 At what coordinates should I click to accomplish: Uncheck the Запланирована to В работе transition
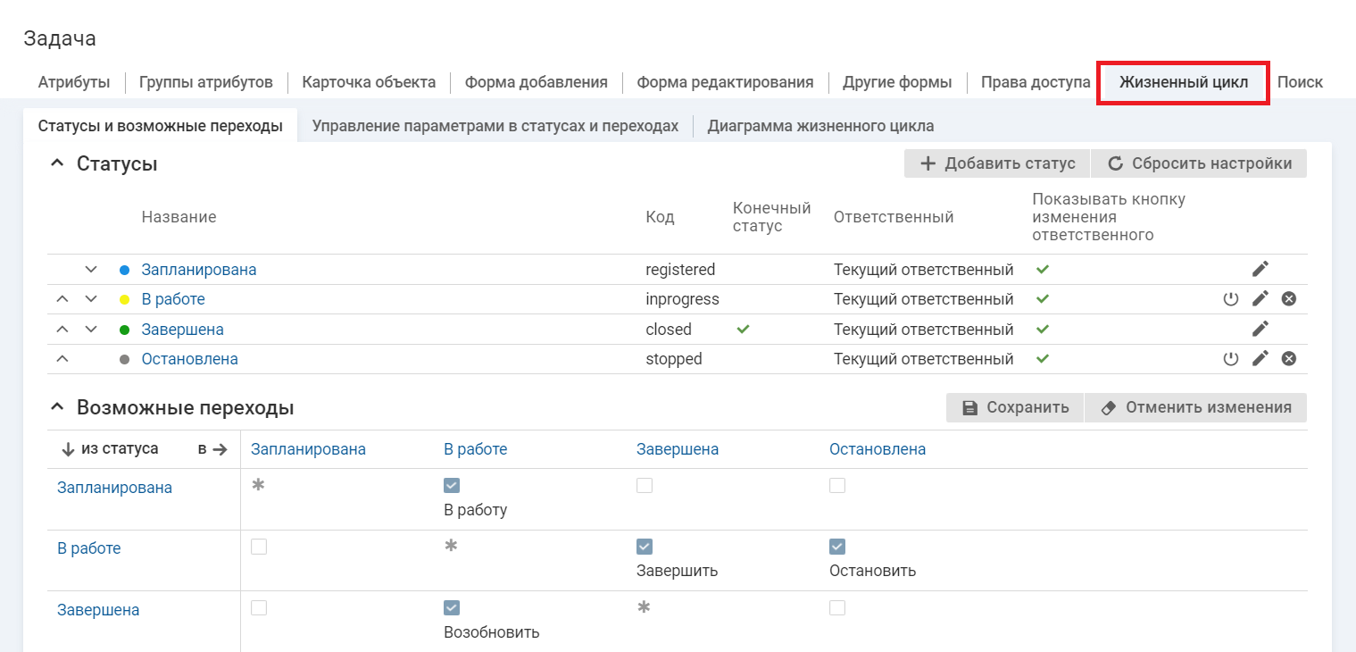452,486
